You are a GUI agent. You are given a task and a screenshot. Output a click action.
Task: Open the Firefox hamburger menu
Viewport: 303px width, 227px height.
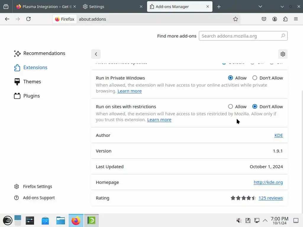tap(296, 19)
